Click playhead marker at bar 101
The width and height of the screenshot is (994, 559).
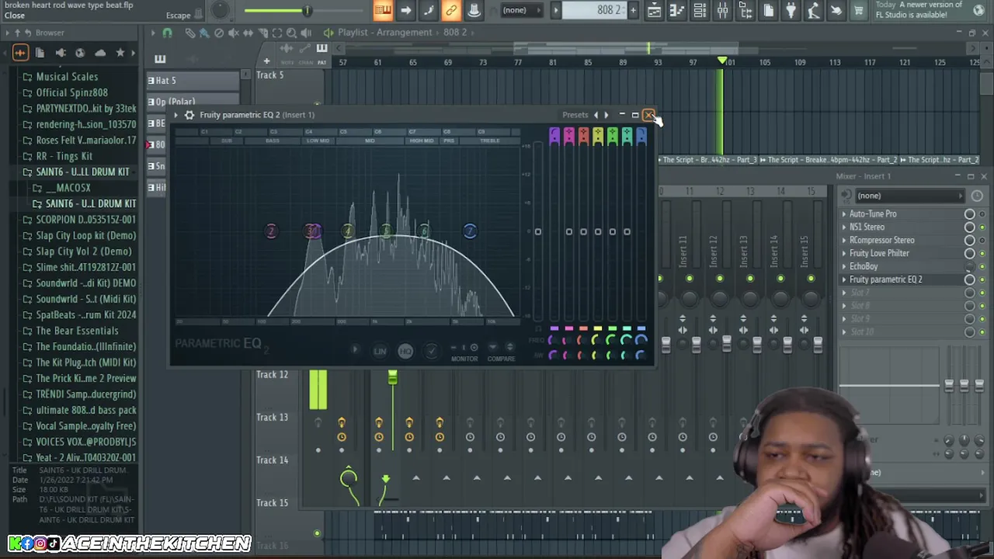(722, 61)
